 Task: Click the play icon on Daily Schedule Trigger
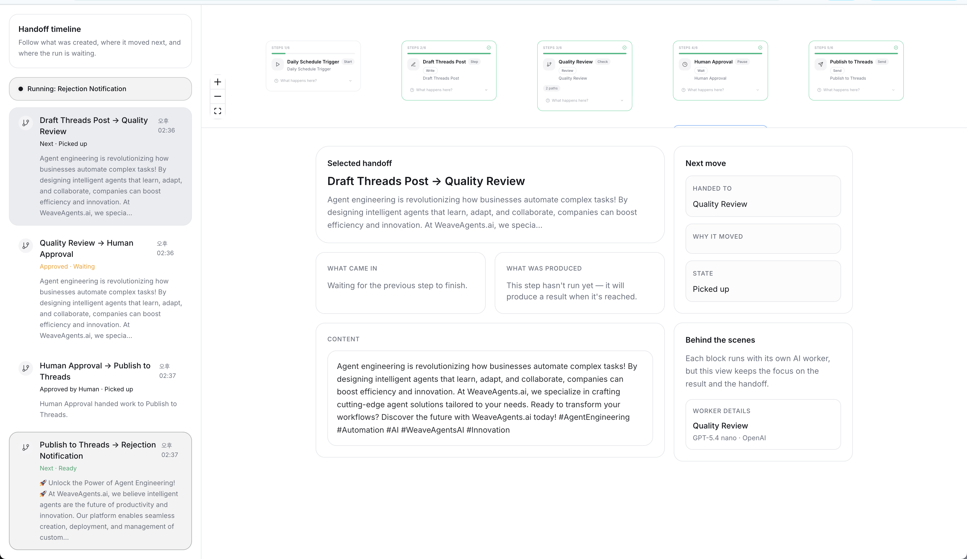tap(278, 64)
